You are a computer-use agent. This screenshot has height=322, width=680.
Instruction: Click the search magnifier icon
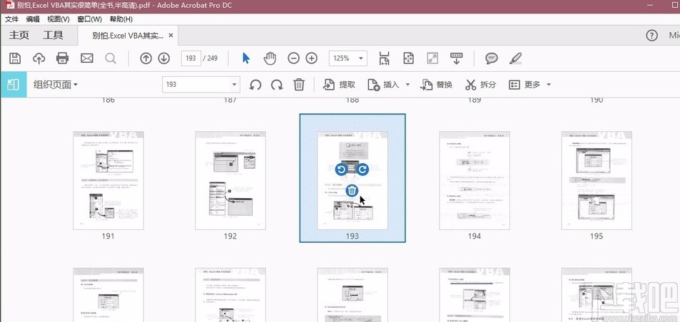pyautogui.click(x=111, y=58)
